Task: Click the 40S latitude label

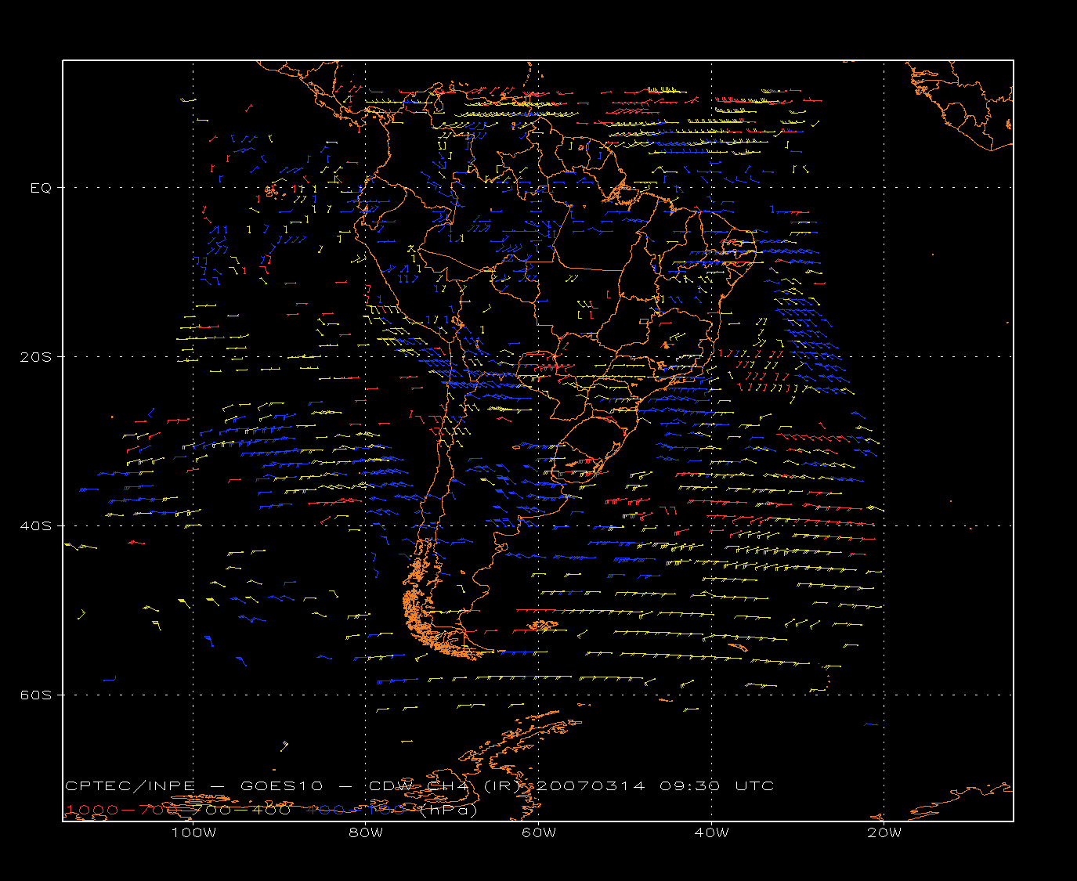Action: 36,525
